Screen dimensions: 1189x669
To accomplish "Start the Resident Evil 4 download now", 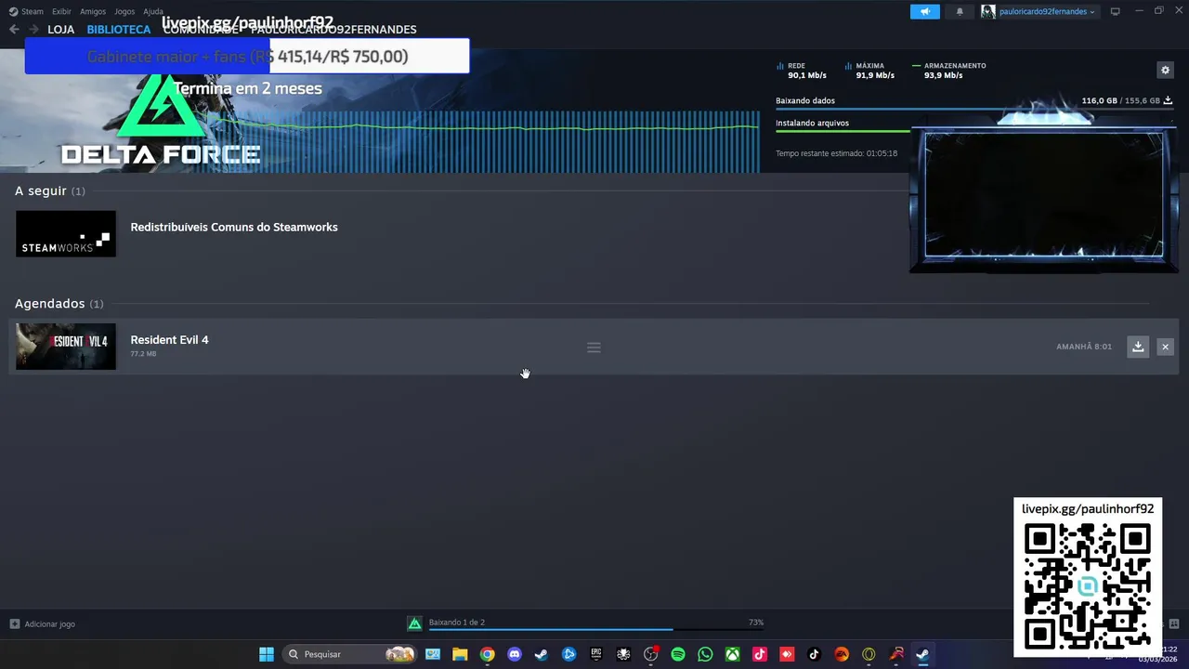I will pos(1138,347).
